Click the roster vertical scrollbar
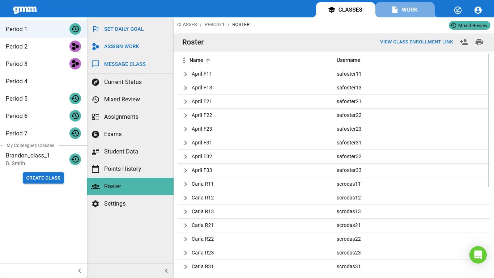This screenshot has height=278, width=494. [x=489, y=120]
